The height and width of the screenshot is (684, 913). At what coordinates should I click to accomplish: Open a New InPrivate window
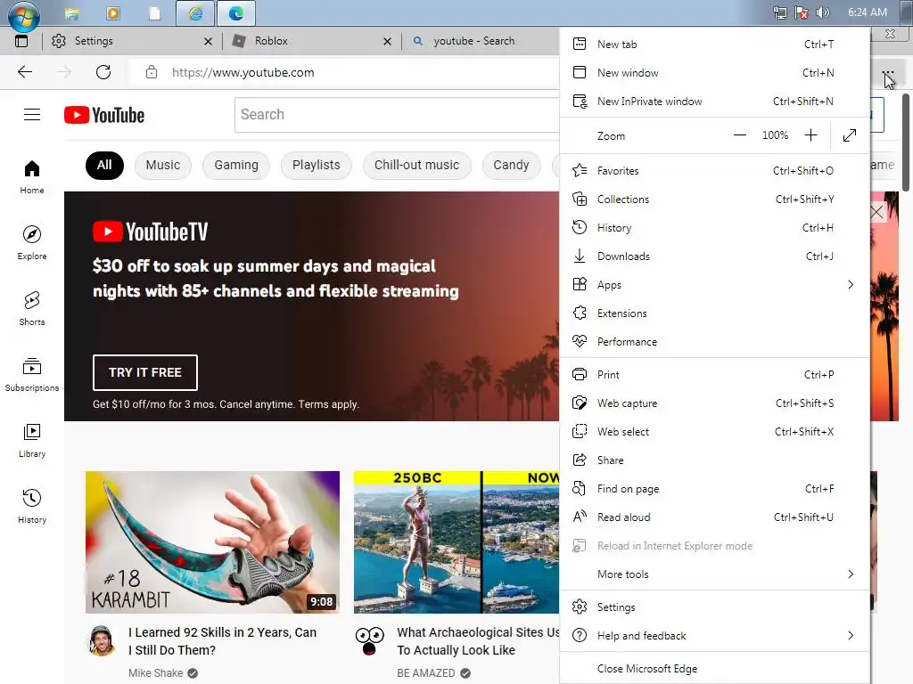(x=714, y=102)
